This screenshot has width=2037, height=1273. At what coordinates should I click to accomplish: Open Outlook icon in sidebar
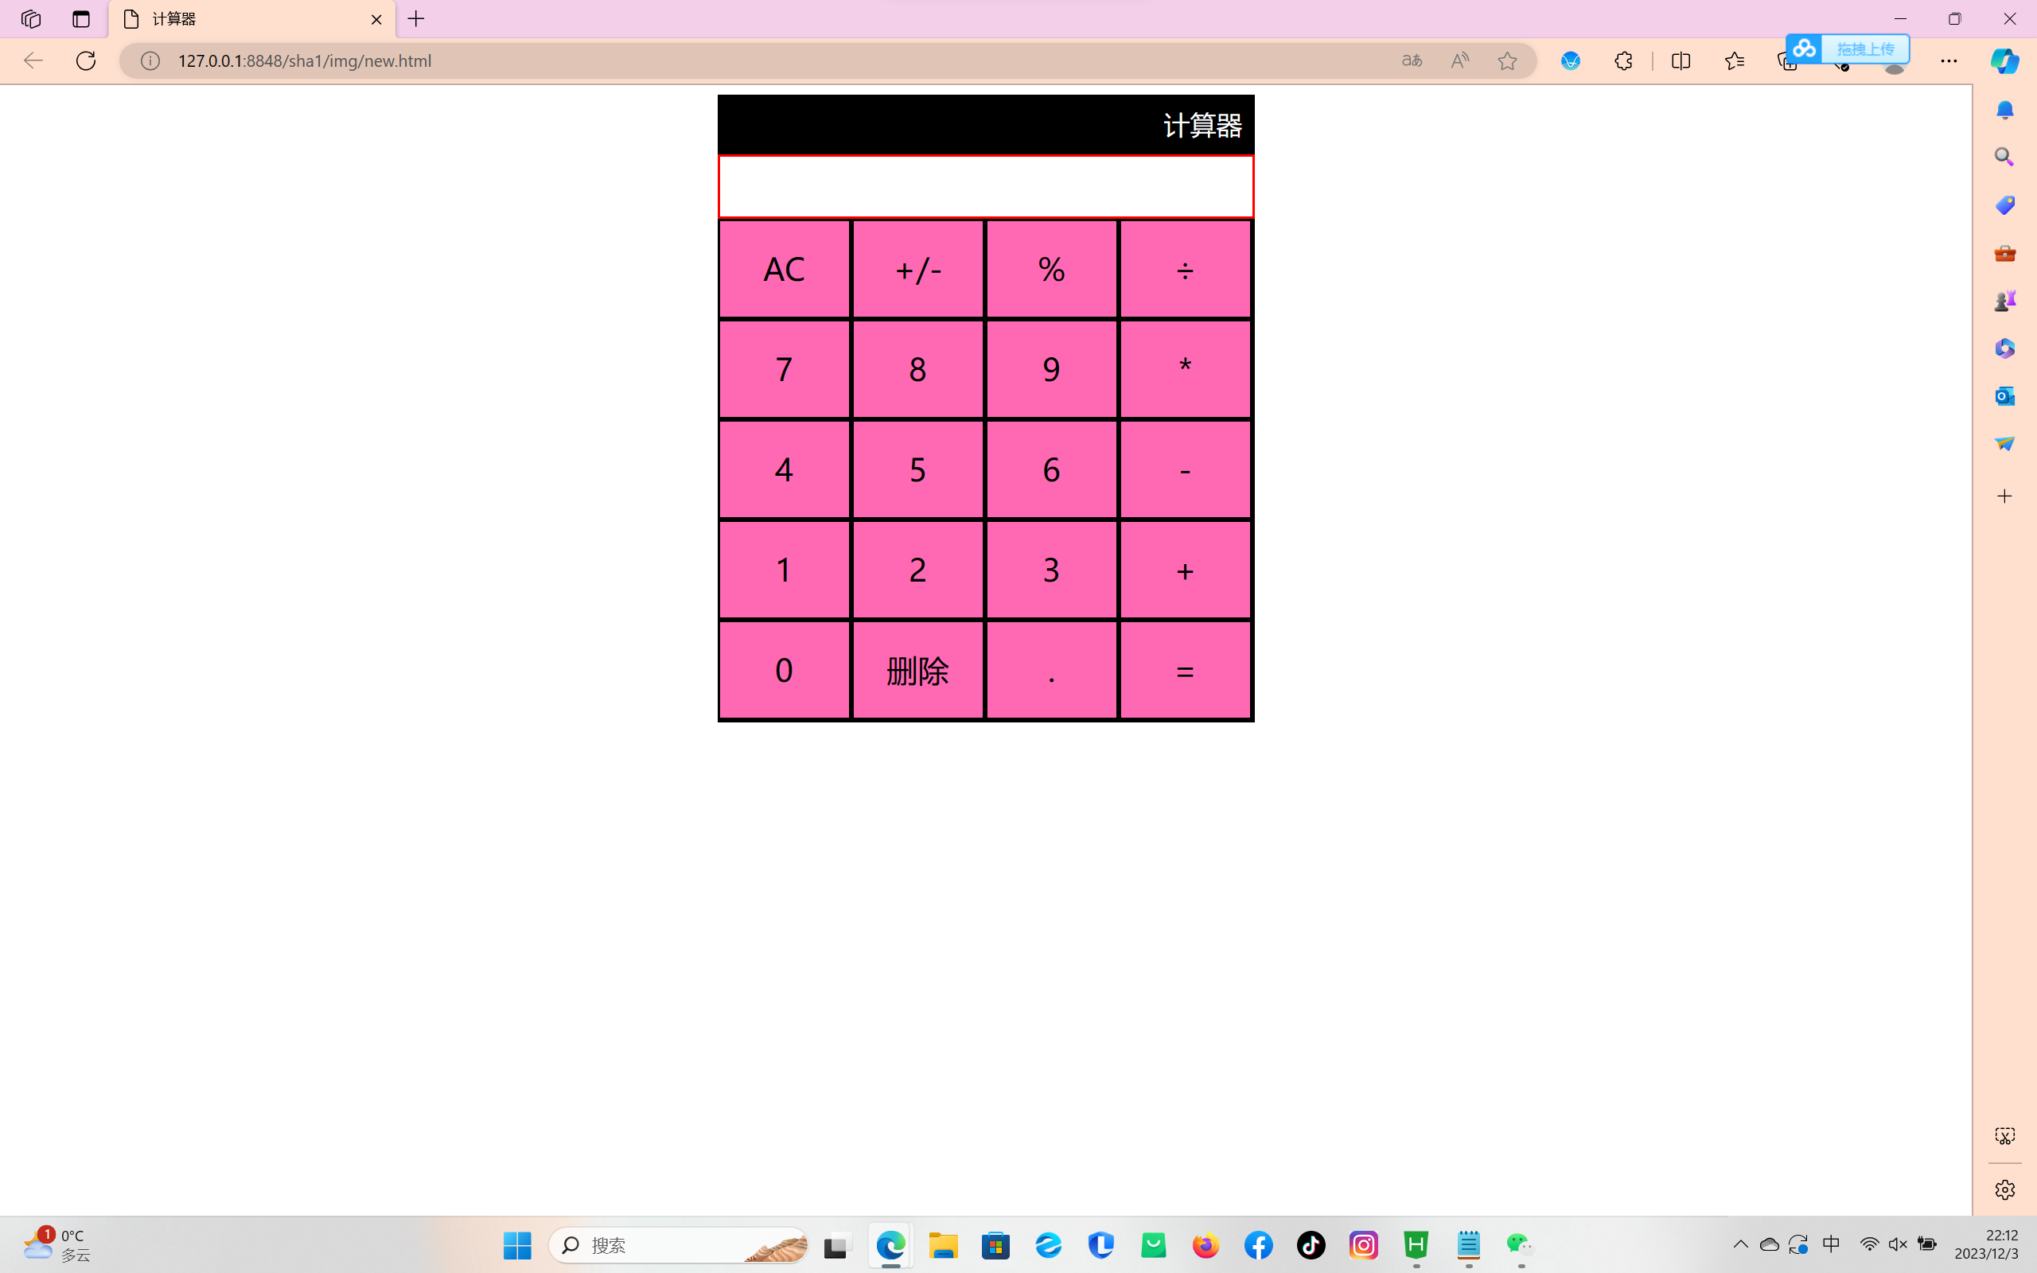pyautogui.click(x=2004, y=395)
